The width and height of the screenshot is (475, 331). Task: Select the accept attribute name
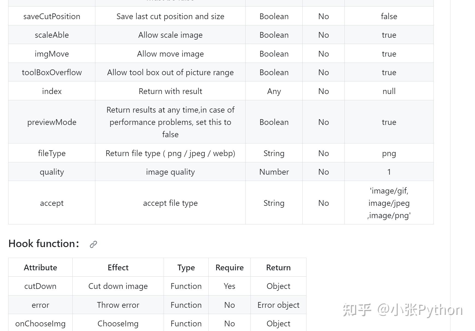pos(52,203)
